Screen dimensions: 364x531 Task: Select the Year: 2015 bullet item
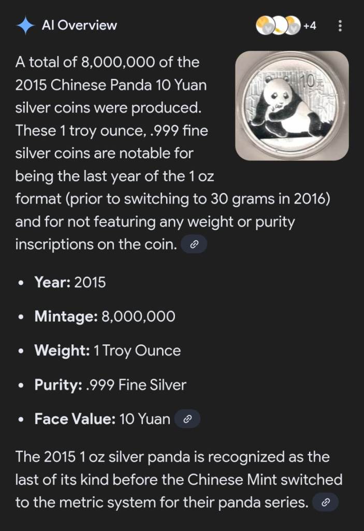[70, 283]
